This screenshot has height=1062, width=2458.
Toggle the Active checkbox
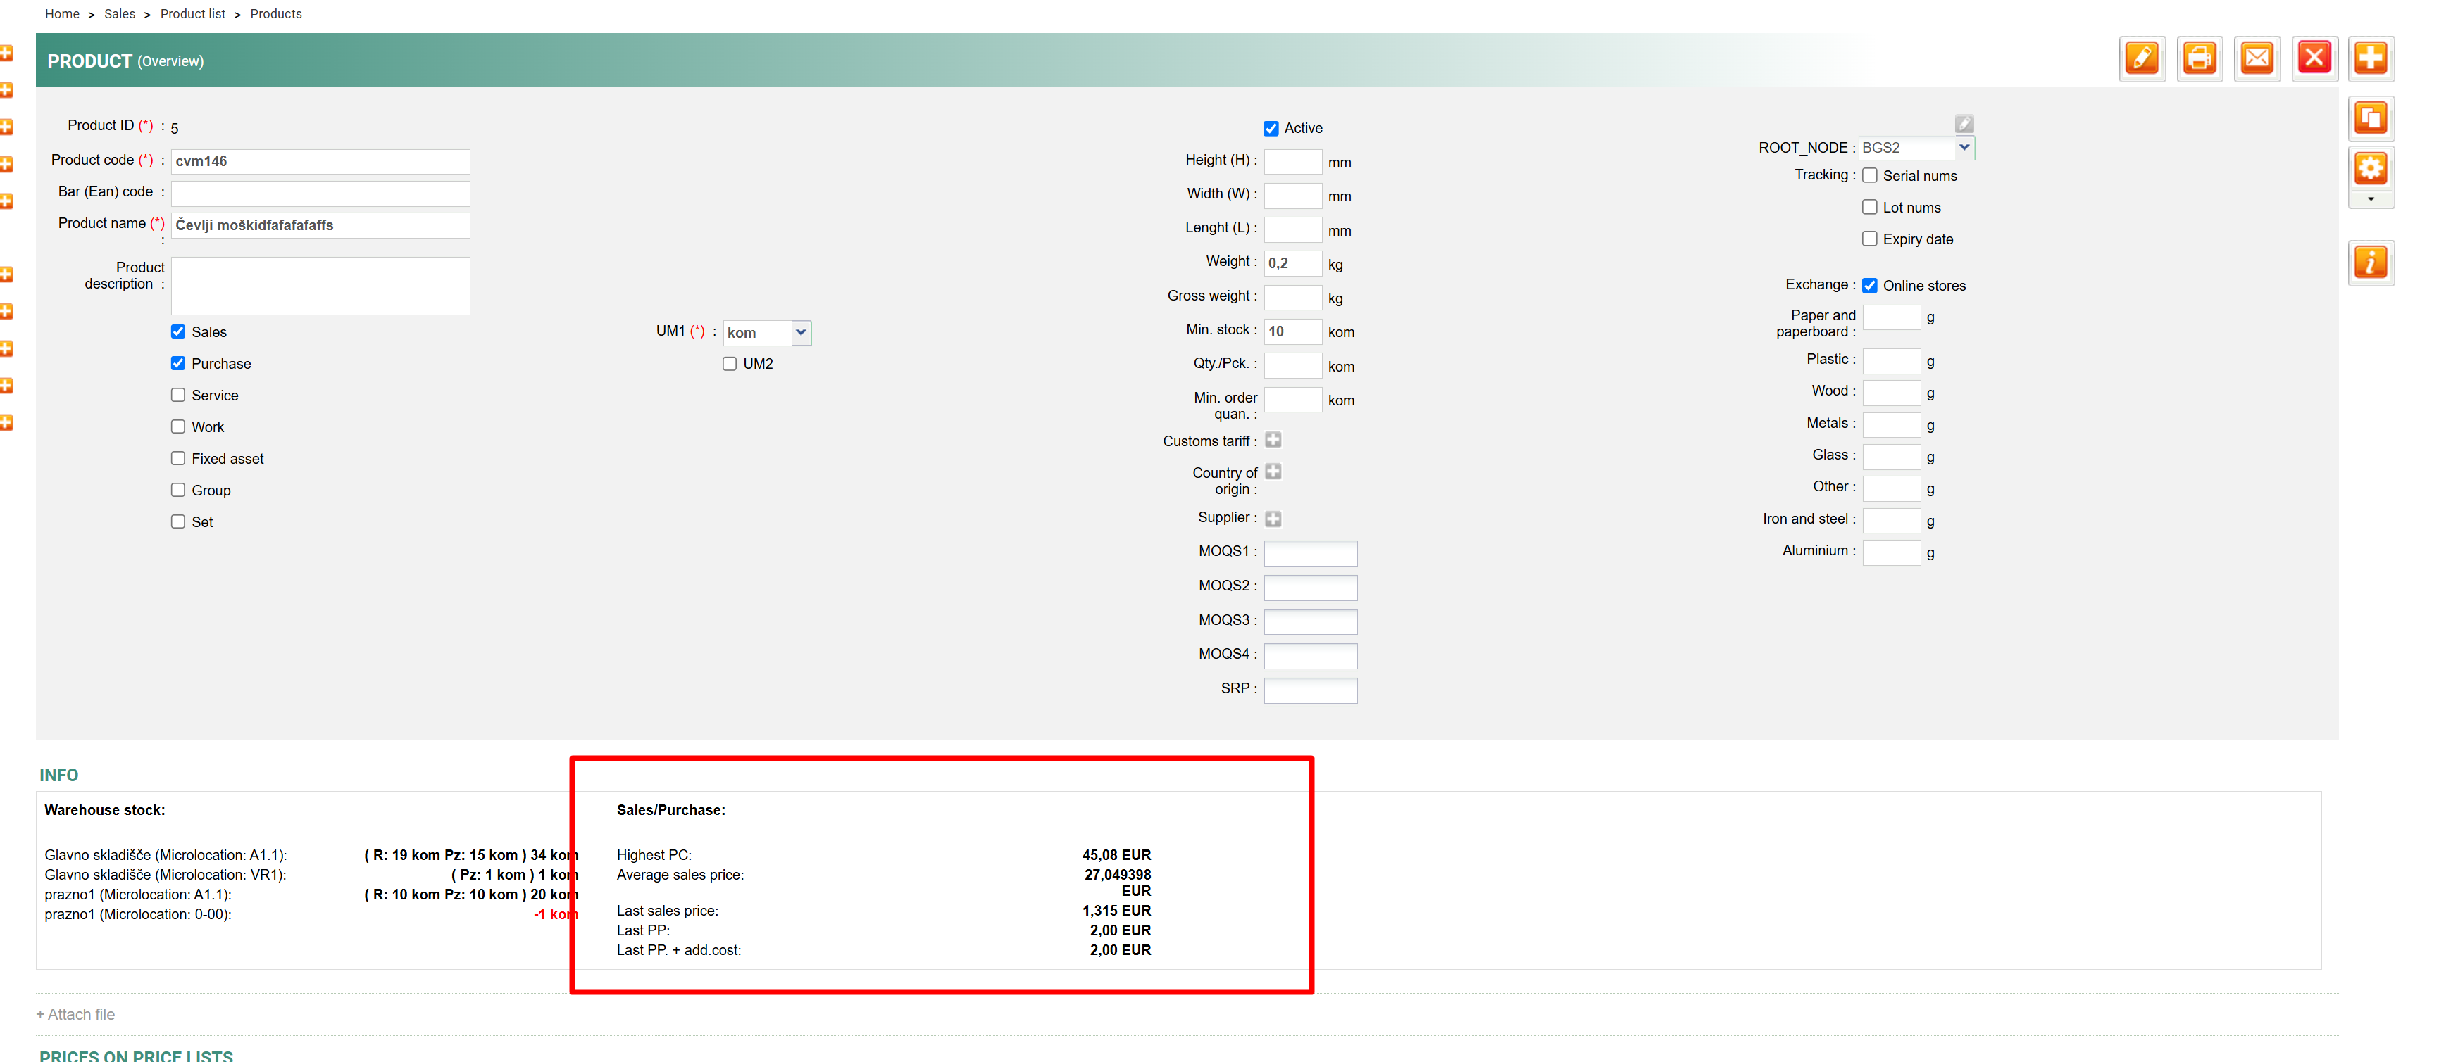(1271, 129)
